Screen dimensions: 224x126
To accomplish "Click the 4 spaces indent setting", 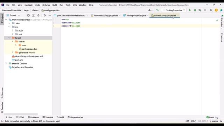I will (x=214, y=121).
